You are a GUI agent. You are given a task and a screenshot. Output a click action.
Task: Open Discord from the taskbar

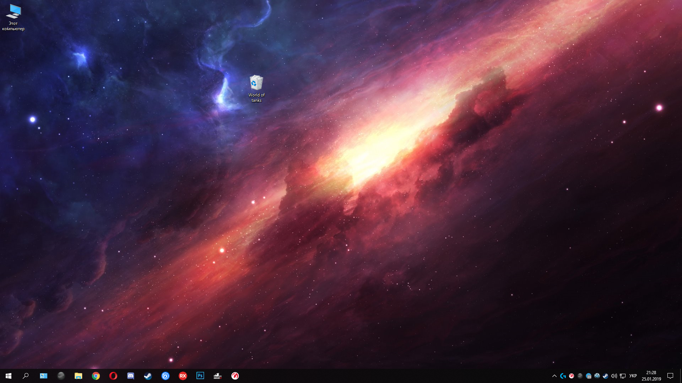130,376
